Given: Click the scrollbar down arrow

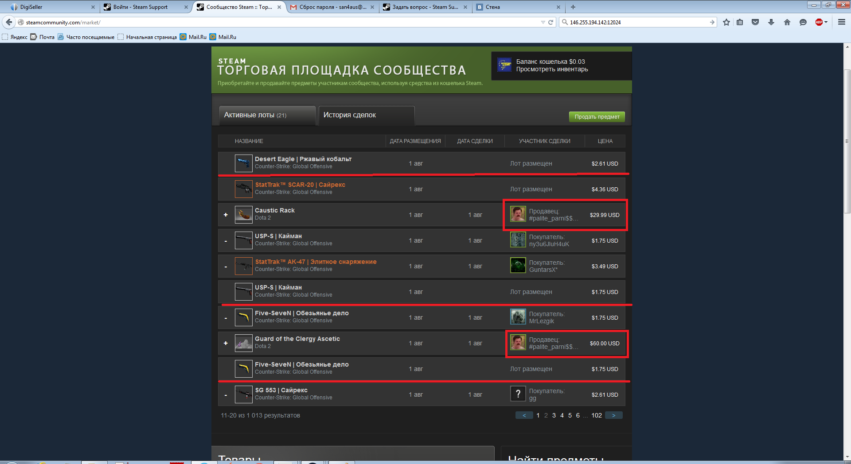Looking at the screenshot, I should click(847, 456).
